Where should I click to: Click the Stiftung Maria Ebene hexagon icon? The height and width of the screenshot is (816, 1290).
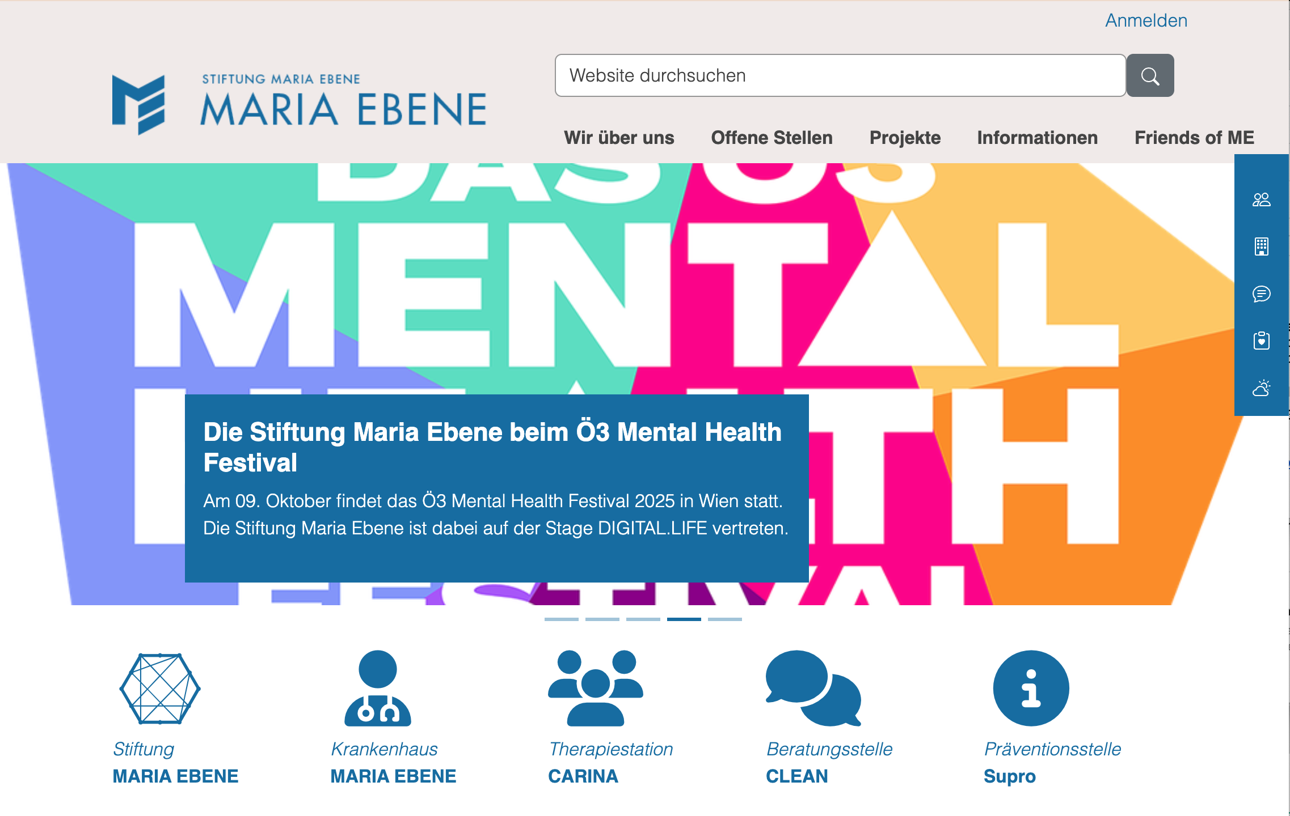coord(160,688)
